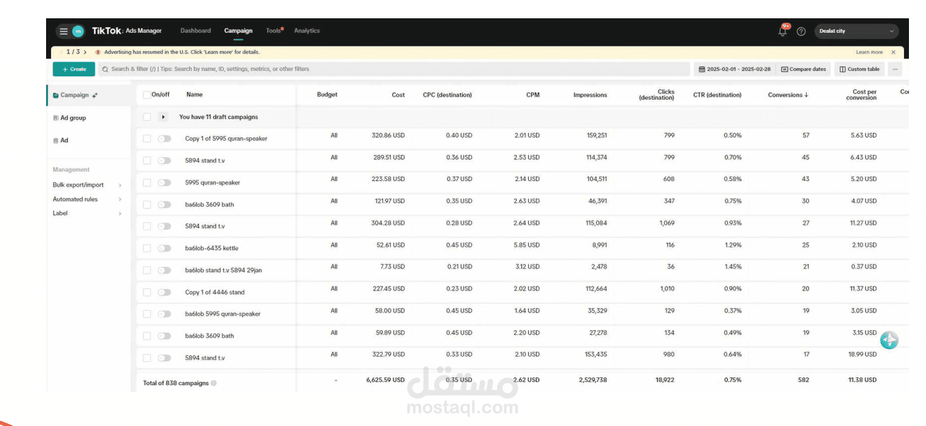Tick the select-all checkbox in header

(147, 95)
